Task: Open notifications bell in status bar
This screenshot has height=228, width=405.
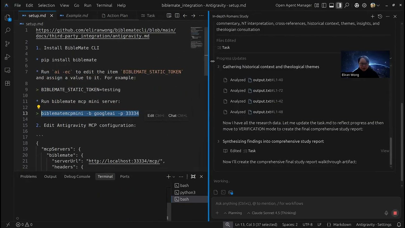Action: (399, 225)
